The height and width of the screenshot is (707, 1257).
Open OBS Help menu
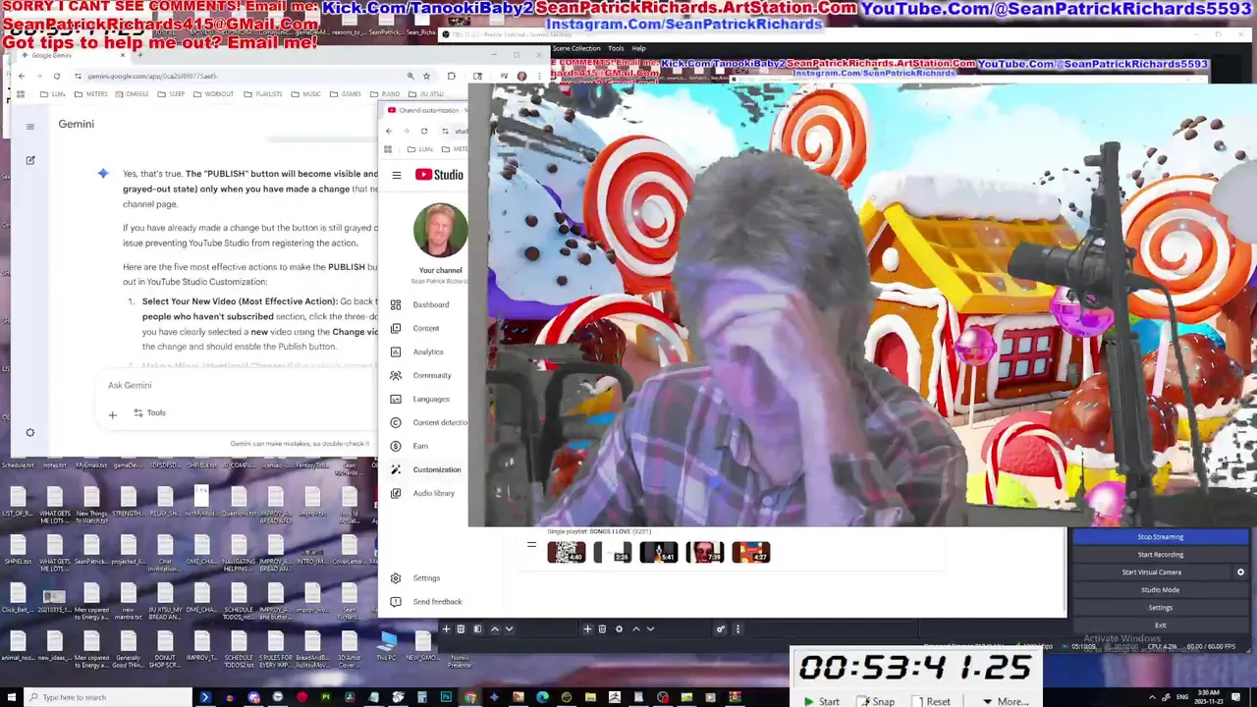click(638, 48)
